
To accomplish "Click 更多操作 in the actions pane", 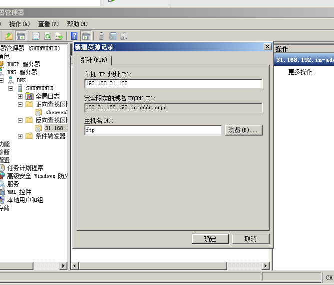I will click(x=300, y=72).
